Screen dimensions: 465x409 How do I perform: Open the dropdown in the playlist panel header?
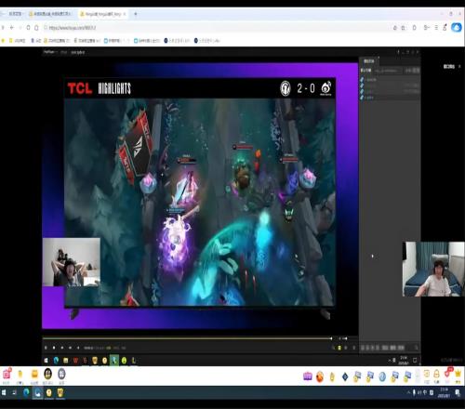(x=388, y=71)
